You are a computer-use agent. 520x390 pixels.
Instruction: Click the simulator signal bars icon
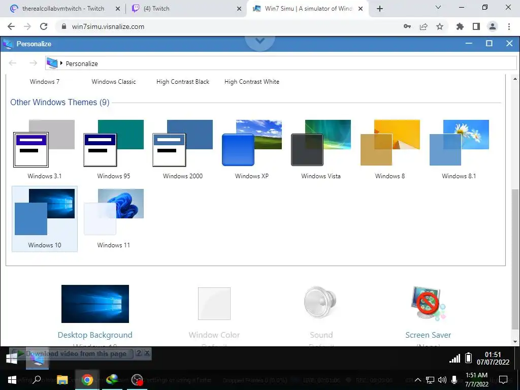point(454,358)
